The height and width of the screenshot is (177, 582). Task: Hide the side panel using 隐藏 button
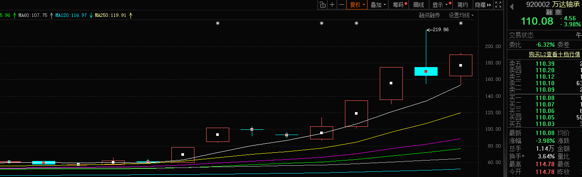click(x=482, y=5)
